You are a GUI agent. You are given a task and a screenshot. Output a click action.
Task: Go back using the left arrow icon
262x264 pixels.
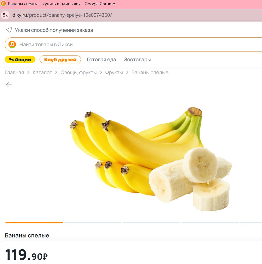pos(9,85)
